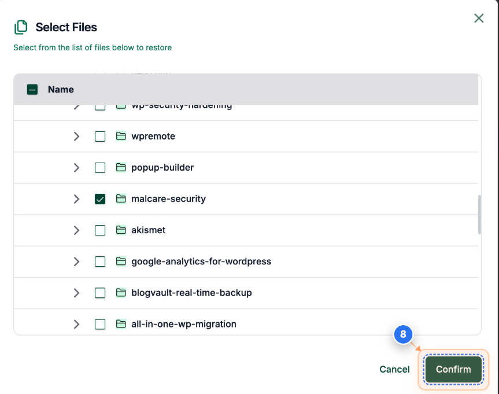Click the popup-builder folder name
The height and width of the screenshot is (394, 499).
(x=162, y=168)
